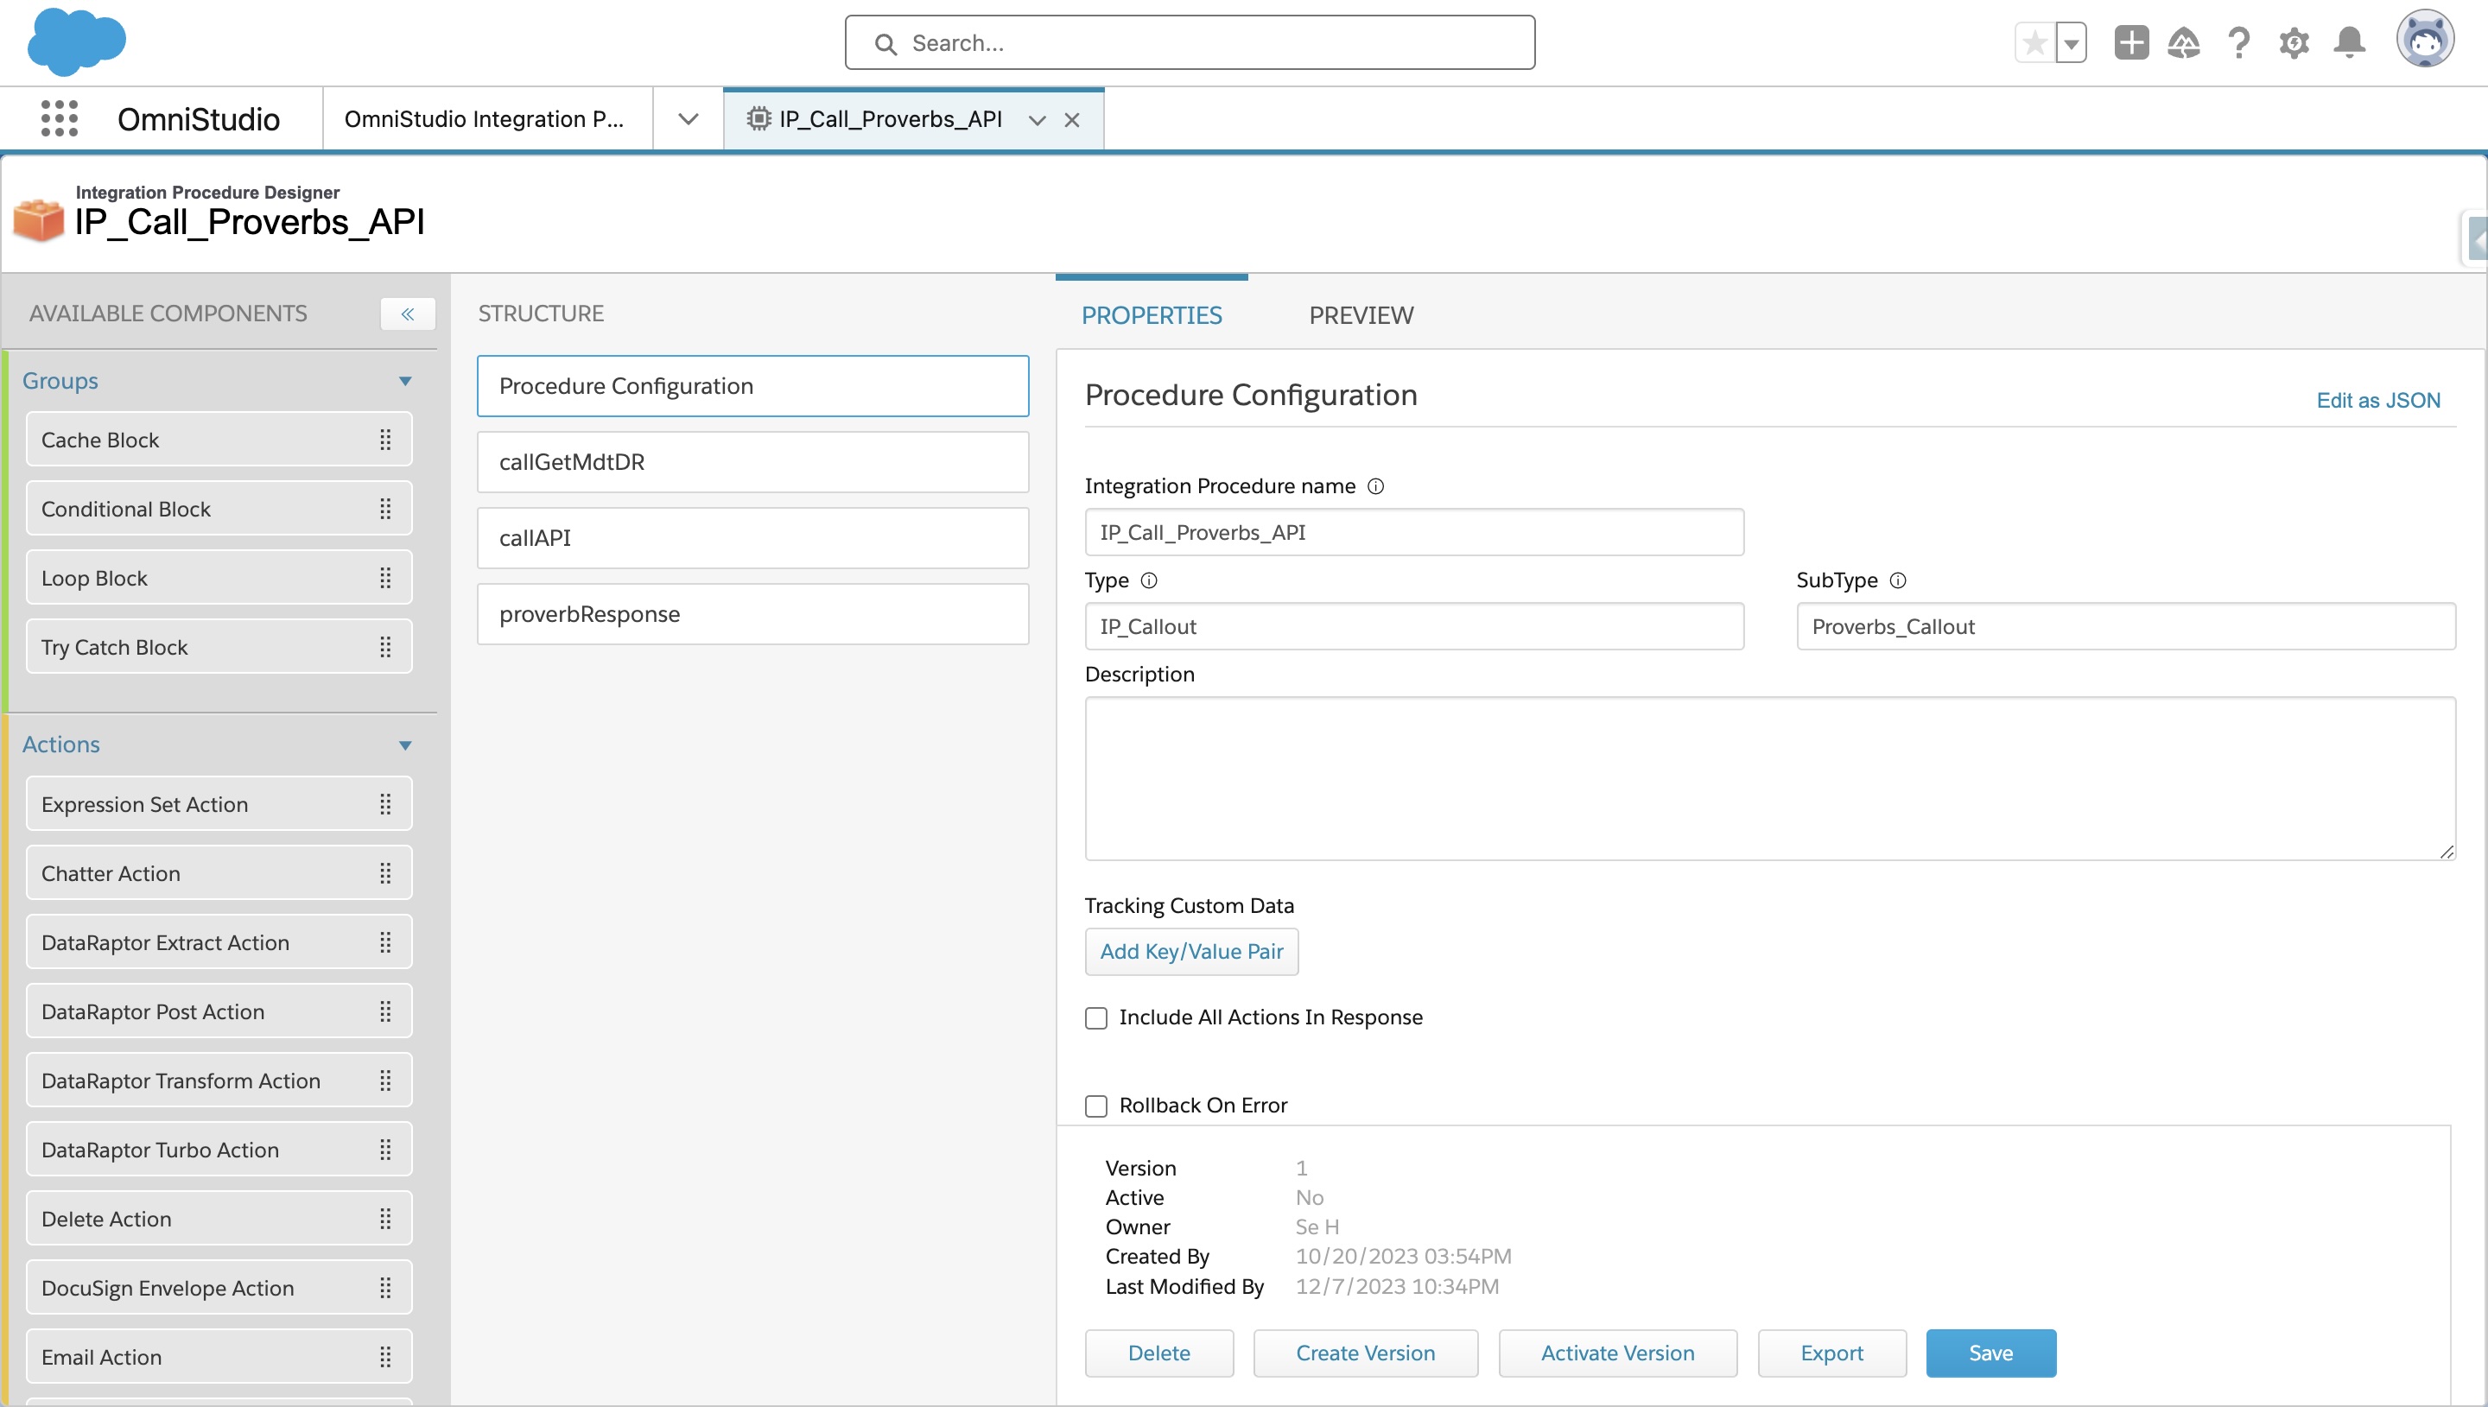Image resolution: width=2488 pixels, height=1407 pixels.
Task: Open the IP_Call_Proverbs_API tab options chevron
Action: click(x=1038, y=120)
